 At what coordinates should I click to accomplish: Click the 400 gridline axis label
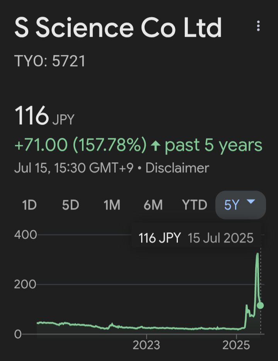26,235
